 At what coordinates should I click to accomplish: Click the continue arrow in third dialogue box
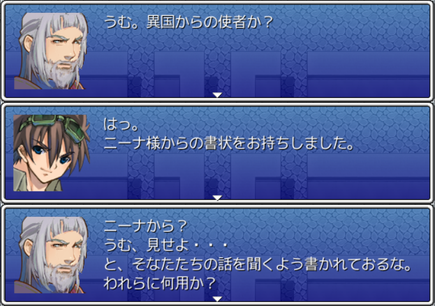point(217,299)
